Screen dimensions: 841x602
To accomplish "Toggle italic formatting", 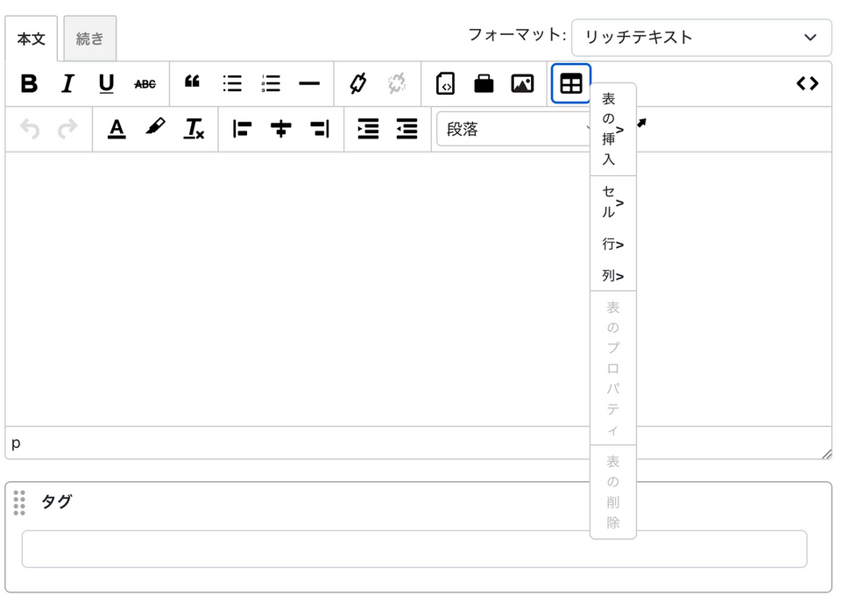I will pos(67,84).
